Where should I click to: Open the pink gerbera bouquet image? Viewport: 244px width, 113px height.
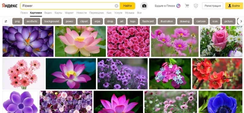23,74
